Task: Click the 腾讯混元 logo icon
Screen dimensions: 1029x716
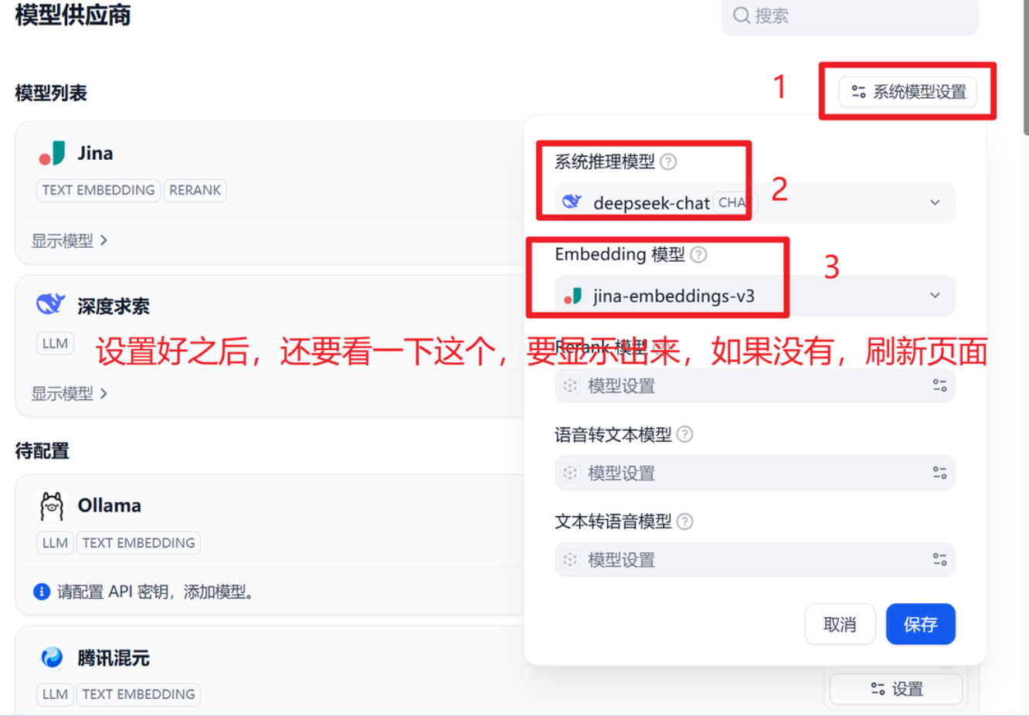Action: click(x=52, y=657)
